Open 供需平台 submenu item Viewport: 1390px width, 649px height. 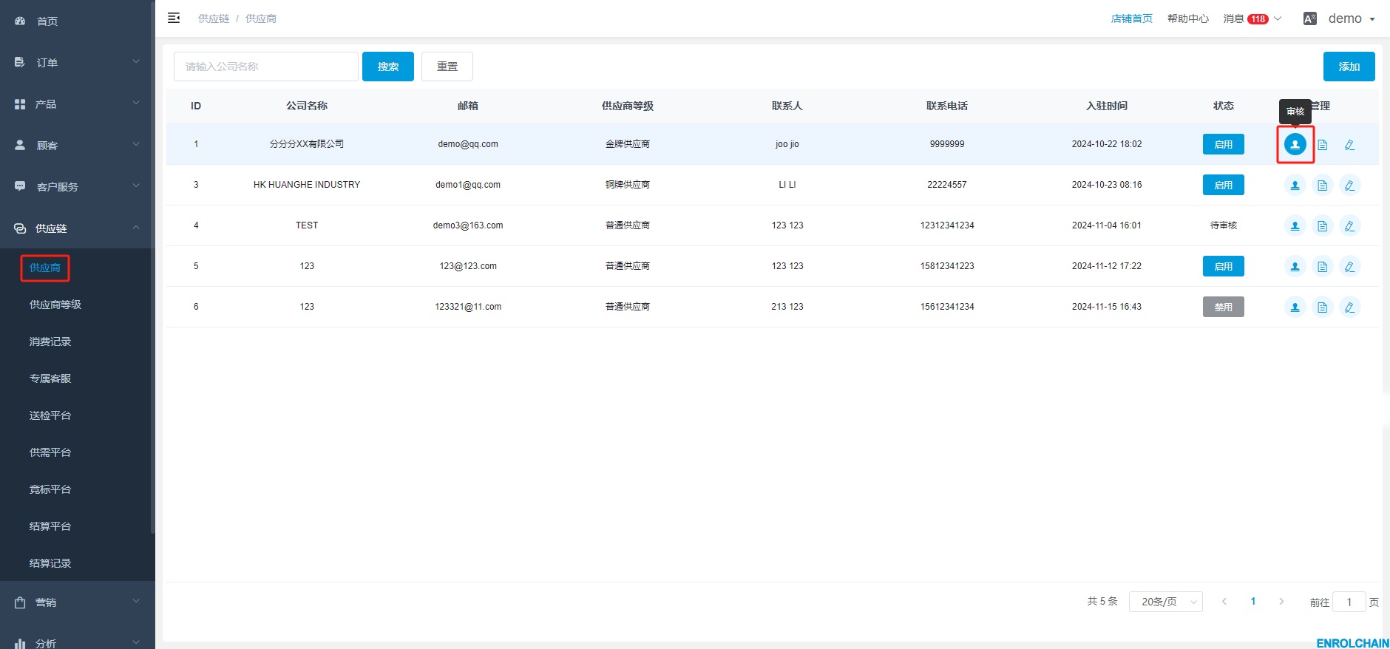point(50,452)
